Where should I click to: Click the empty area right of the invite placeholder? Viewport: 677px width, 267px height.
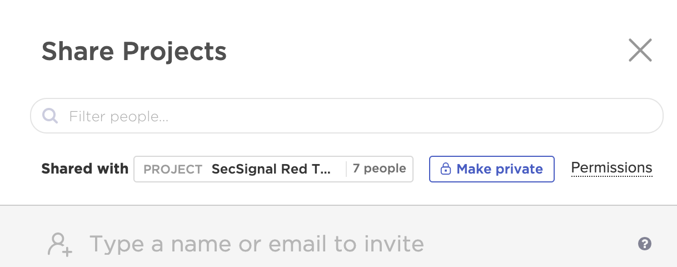(x=528, y=244)
